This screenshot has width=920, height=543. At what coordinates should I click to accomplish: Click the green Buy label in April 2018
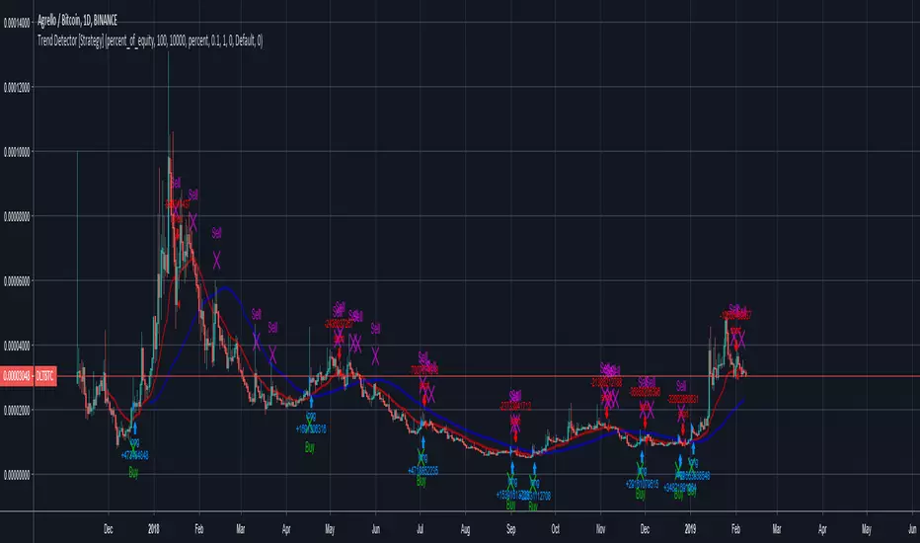tap(310, 447)
